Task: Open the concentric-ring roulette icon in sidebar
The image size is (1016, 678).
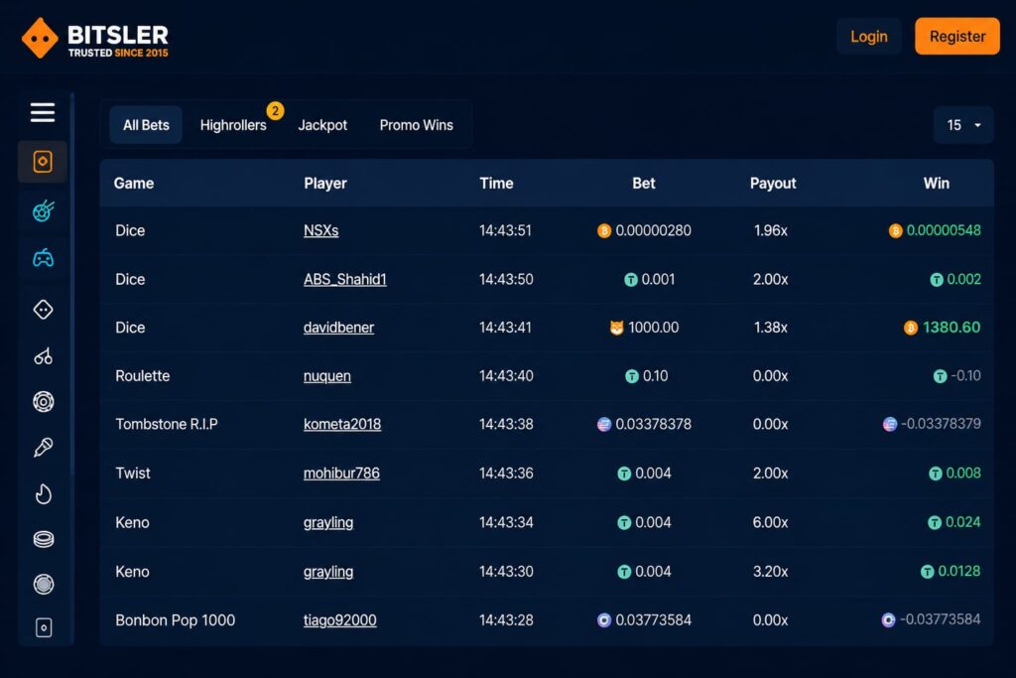Action: point(44,402)
